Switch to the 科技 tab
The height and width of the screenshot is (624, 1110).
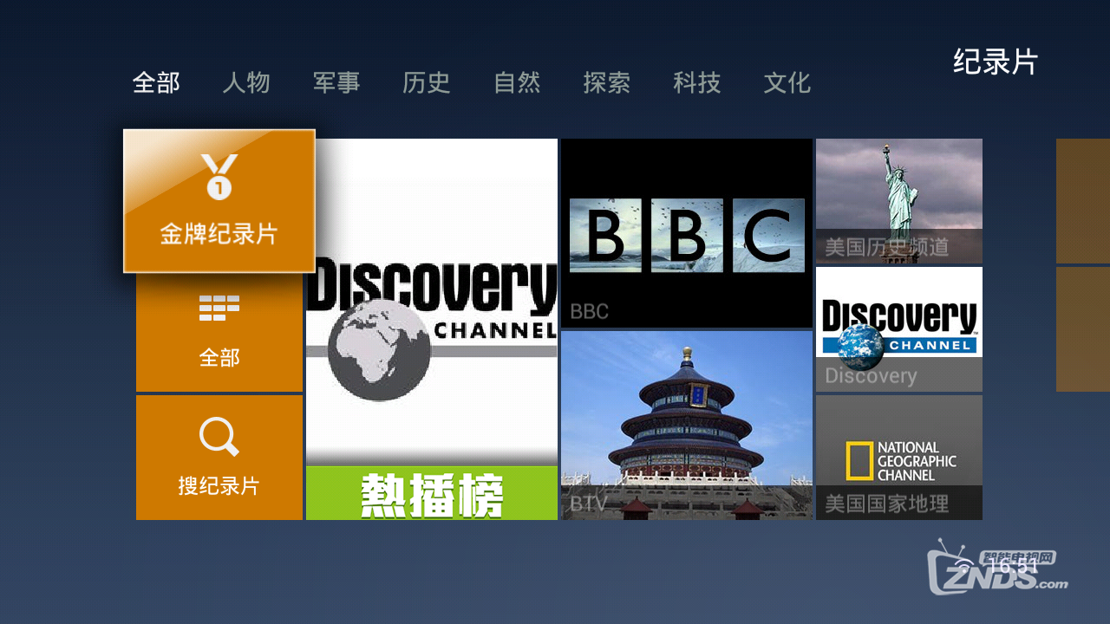coord(697,83)
